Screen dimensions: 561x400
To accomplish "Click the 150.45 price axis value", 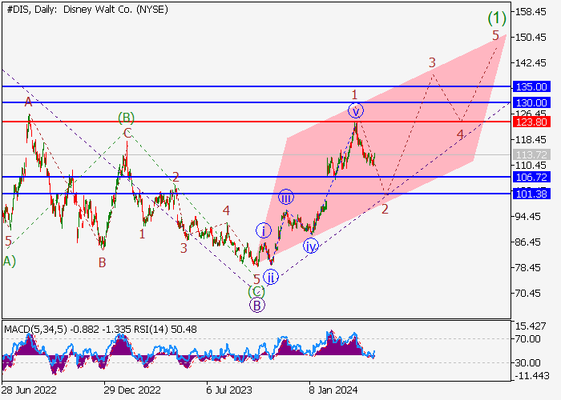I will tap(531, 38).
